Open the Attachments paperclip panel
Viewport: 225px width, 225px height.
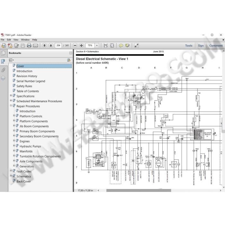coord(3,70)
